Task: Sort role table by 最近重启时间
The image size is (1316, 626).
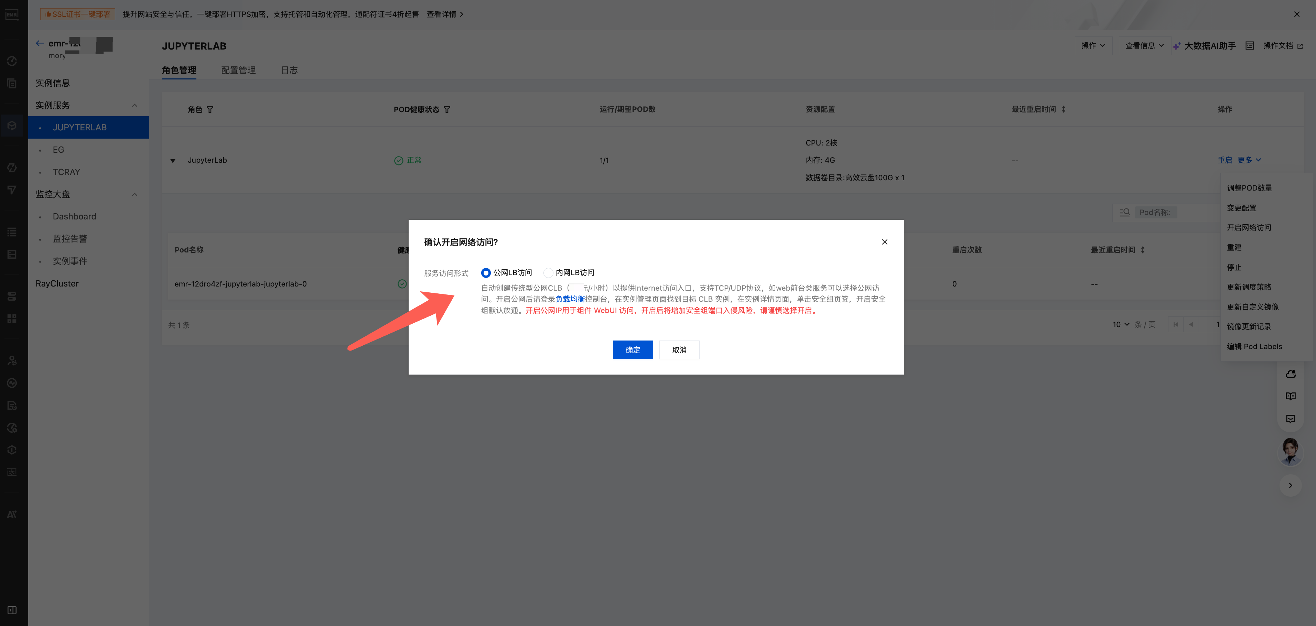Action: click(x=1064, y=109)
